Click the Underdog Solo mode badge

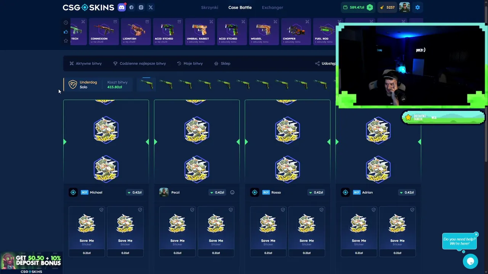[x=83, y=84]
